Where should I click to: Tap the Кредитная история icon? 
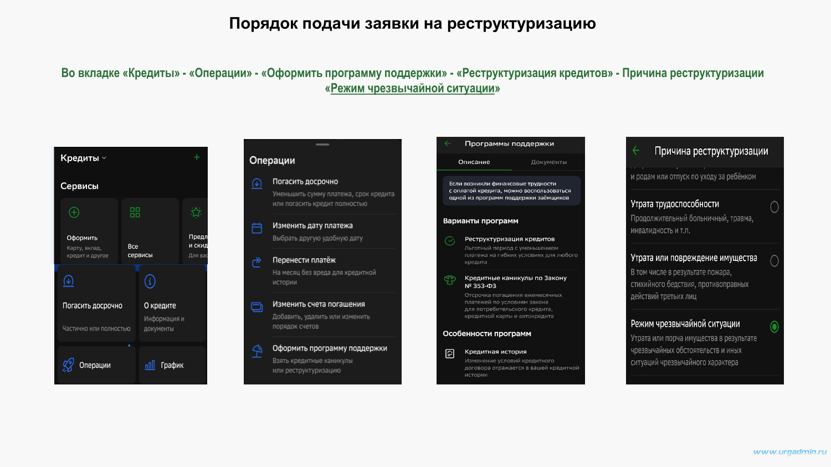(450, 353)
